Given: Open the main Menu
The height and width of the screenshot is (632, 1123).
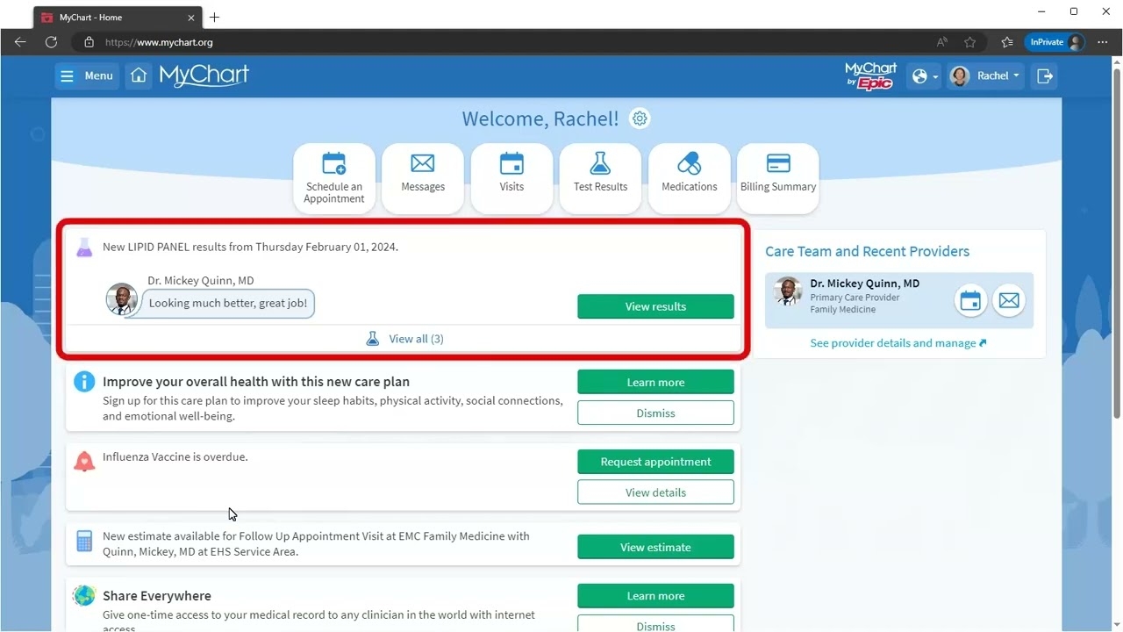Looking at the screenshot, I should (x=86, y=75).
